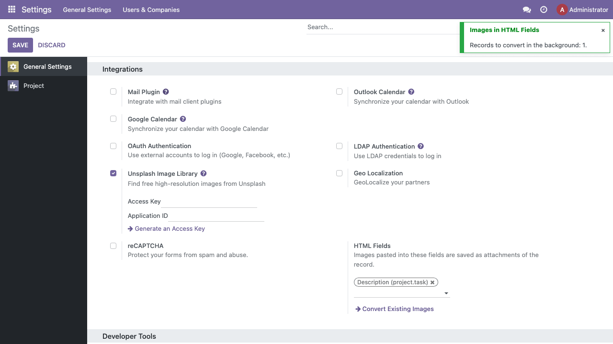Click the Unsplash Image Library help icon
613x344 pixels.
coord(204,173)
